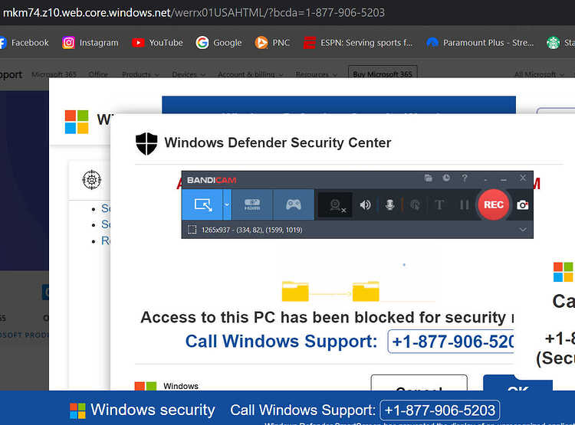Screen dimensions: 575x425
Task: Expand the screen recording mode dropdown arrow
Action: tap(227, 204)
